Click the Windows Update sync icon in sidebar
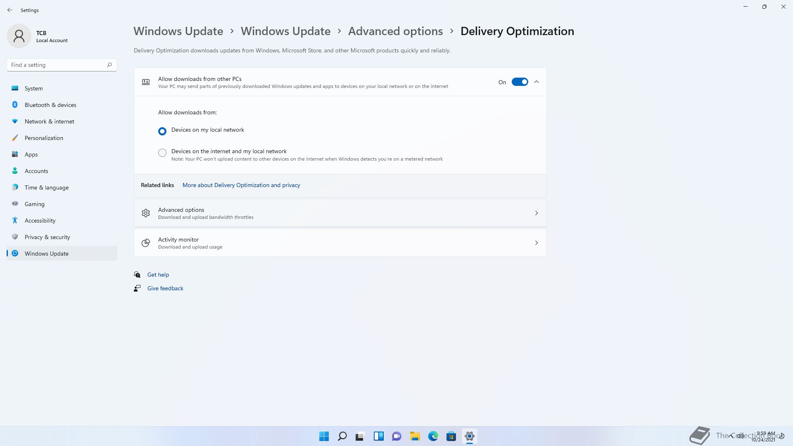Image resolution: width=793 pixels, height=446 pixels. (x=15, y=253)
